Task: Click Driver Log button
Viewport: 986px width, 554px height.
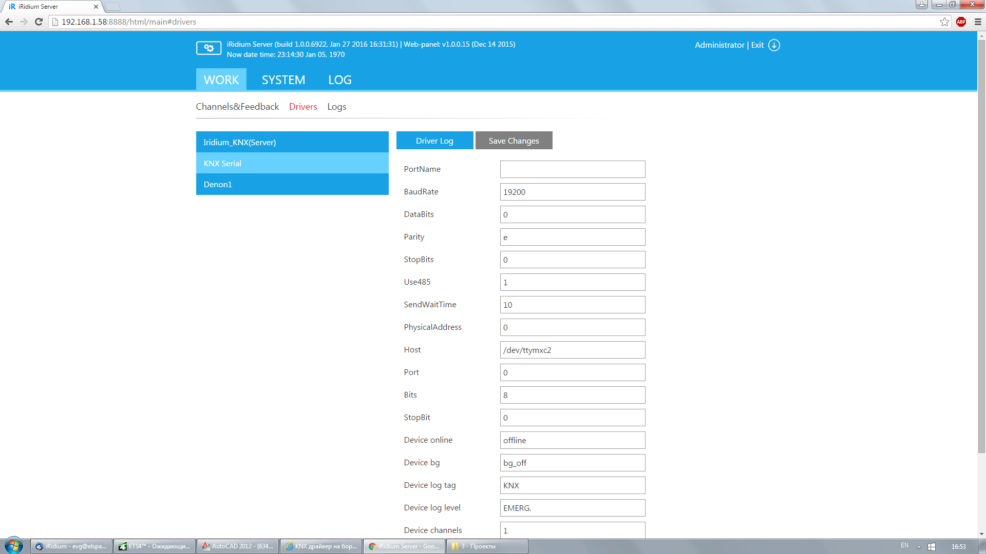Action: pyautogui.click(x=435, y=141)
